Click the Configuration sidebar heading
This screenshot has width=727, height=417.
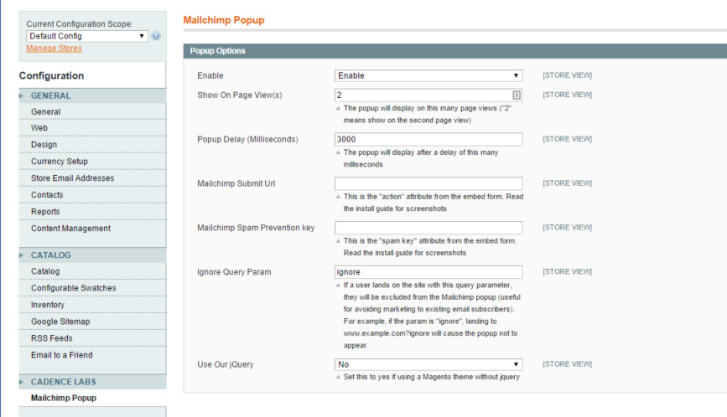coord(51,75)
